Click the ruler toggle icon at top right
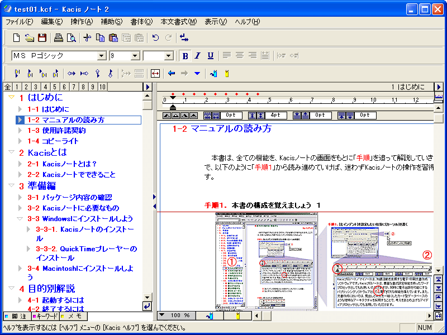 tap(439, 96)
